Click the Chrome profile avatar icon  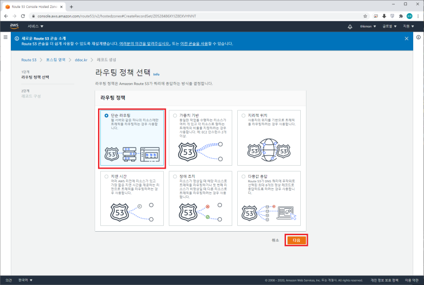point(409,16)
